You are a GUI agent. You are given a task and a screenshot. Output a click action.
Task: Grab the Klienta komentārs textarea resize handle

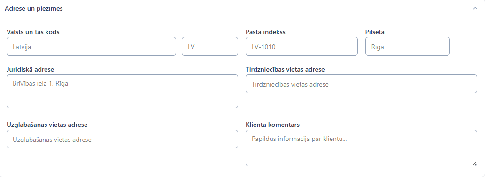click(x=475, y=164)
